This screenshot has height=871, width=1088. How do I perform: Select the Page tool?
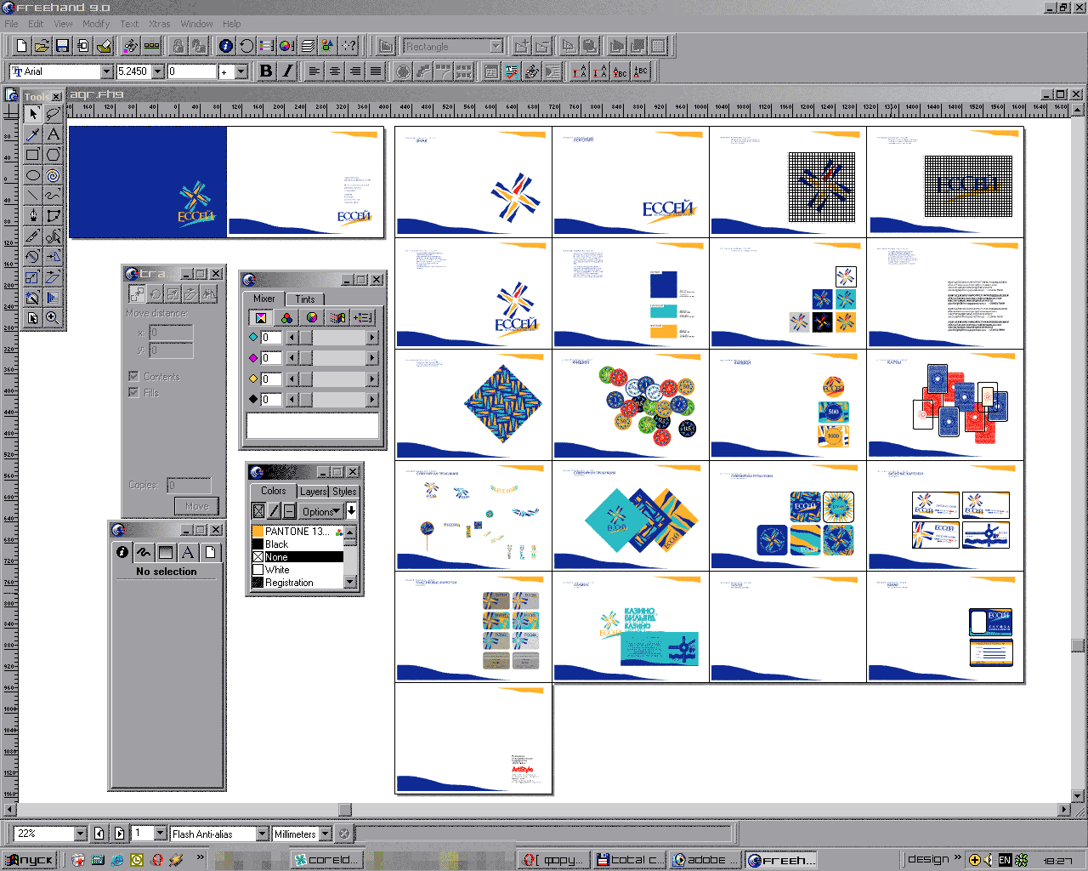[32, 318]
